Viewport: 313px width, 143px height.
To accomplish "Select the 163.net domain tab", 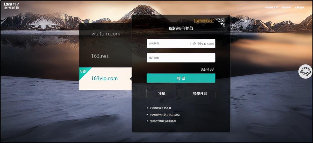I will click(x=106, y=56).
